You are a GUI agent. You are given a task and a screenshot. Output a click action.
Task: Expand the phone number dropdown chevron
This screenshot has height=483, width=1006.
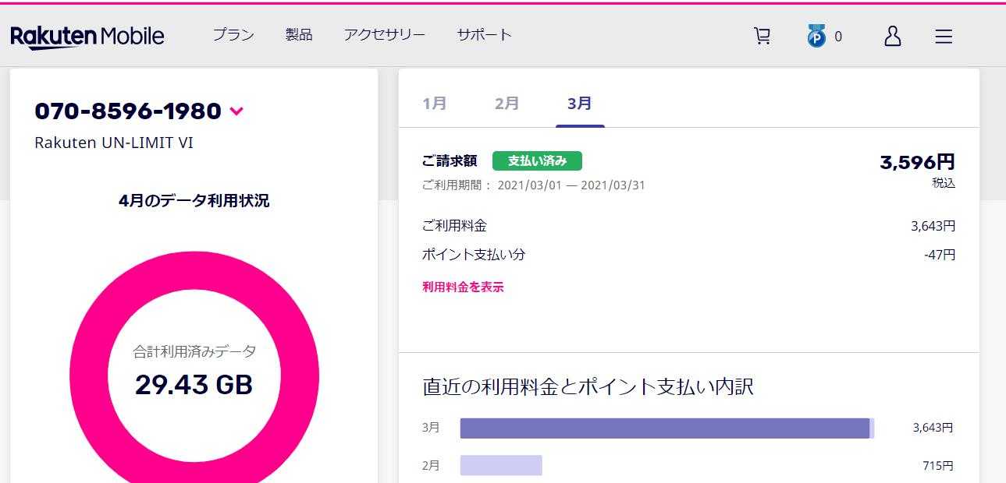[x=236, y=111]
